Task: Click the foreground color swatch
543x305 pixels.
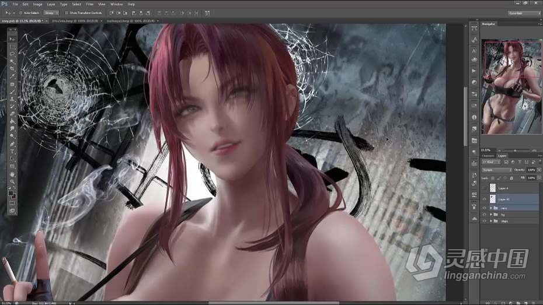Action: coord(11,194)
